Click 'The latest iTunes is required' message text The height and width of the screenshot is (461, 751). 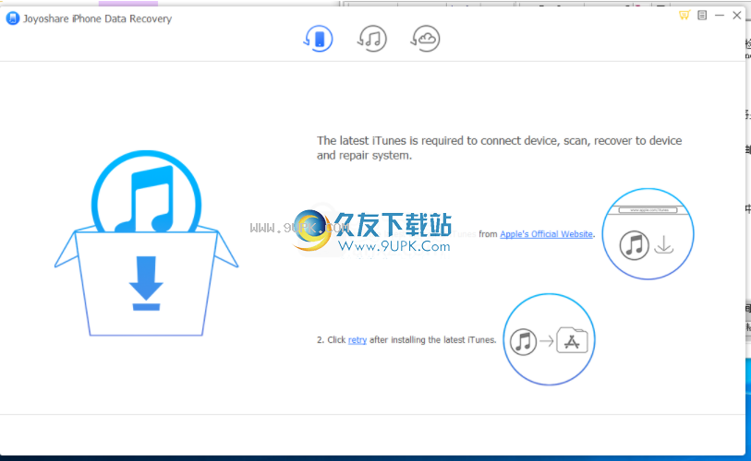coord(499,148)
